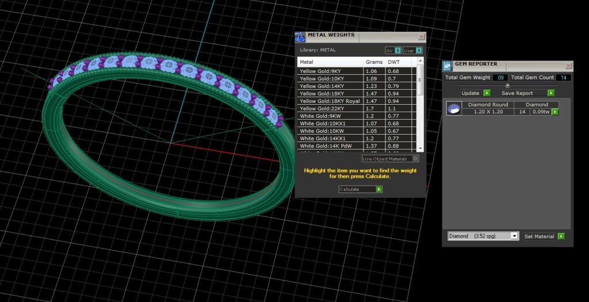This screenshot has height=302, width=589.
Task: Click the metal list scroll-down arrow
Action: (x=420, y=149)
